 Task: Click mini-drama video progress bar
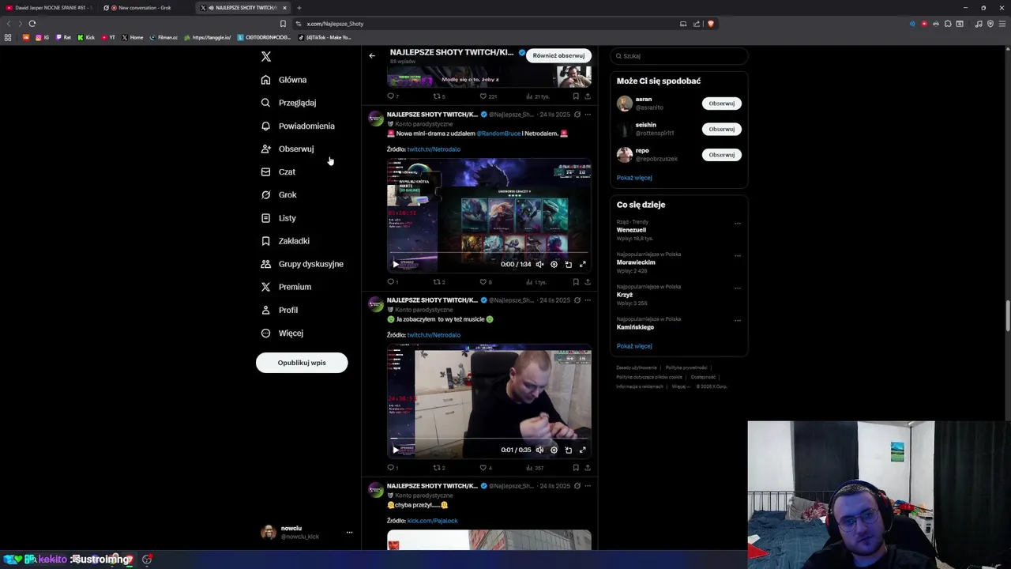click(x=489, y=253)
